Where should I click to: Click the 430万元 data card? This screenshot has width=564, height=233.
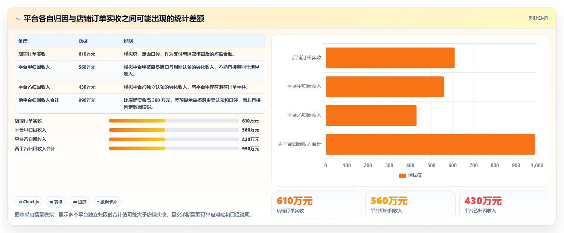(x=504, y=204)
